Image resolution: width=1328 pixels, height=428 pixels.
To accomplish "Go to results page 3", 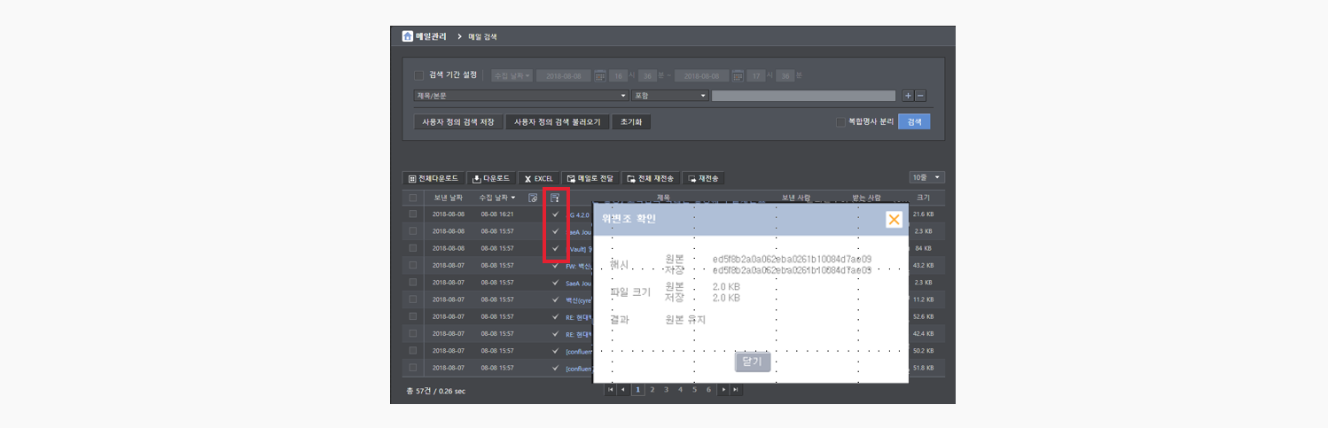I will pyautogui.click(x=666, y=389).
